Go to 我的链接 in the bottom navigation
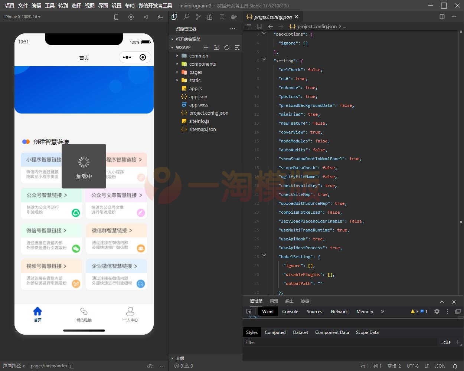The image size is (464, 371). point(84,315)
